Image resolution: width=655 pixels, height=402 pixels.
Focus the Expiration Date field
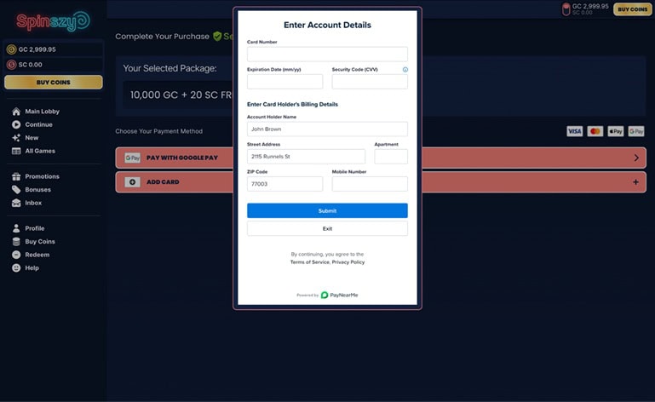tap(284, 82)
